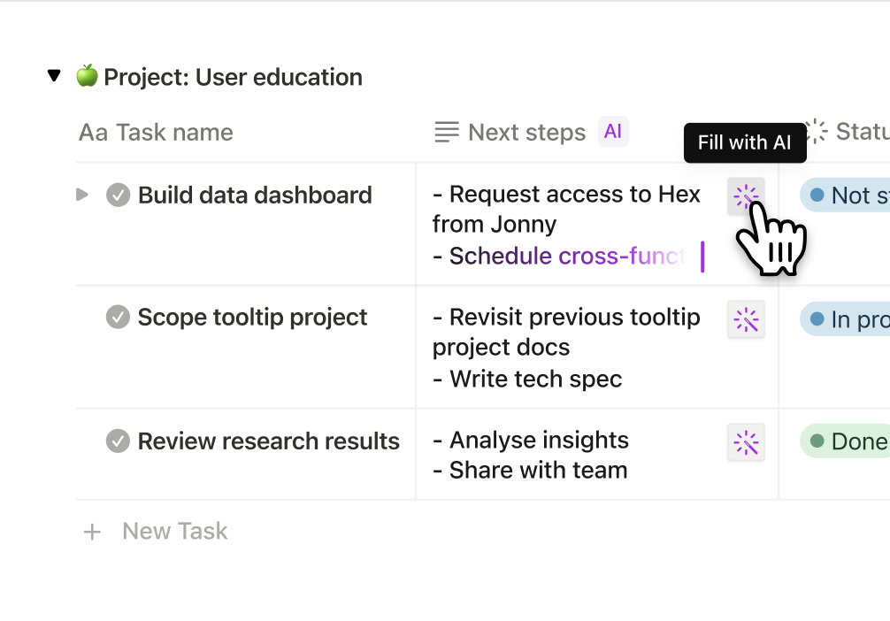Click the Status column spinner icon
Screen dimensions: 890x621
pos(816,132)
